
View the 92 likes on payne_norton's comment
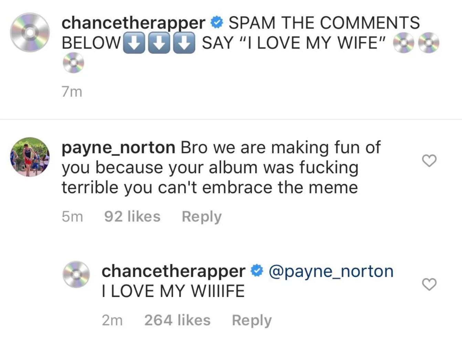coord(132,217)
